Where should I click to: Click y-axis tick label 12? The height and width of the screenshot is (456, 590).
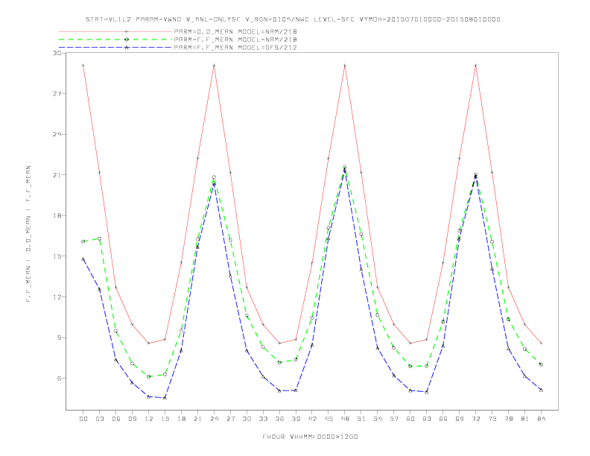57,297
